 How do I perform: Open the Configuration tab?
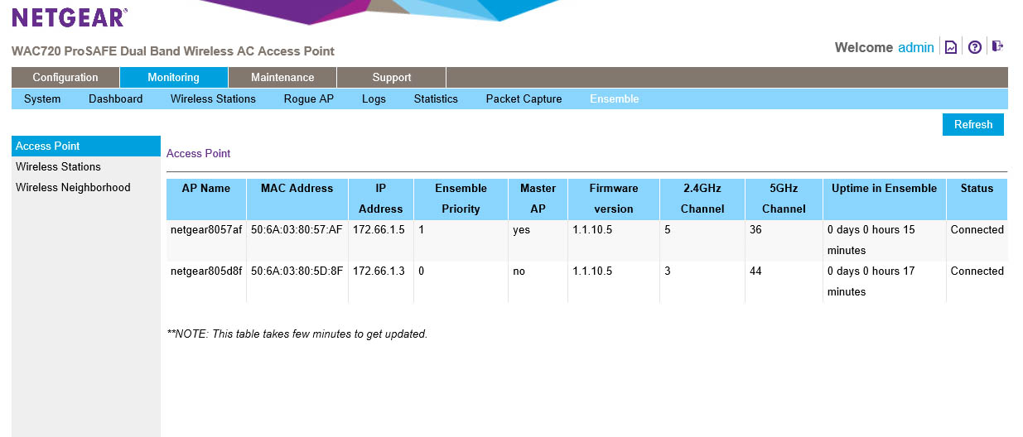(x=65, y=77)
